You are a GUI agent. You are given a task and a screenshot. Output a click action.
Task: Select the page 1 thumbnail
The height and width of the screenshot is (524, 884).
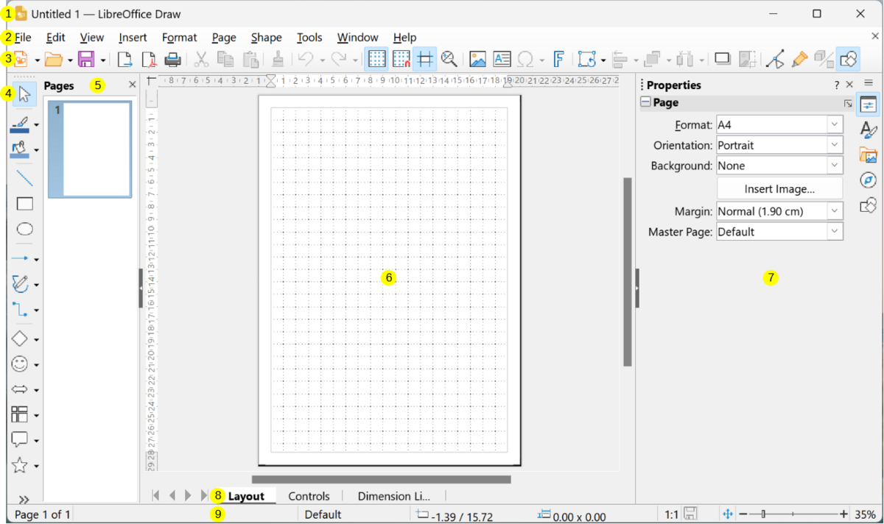click(x=90, y=149)
